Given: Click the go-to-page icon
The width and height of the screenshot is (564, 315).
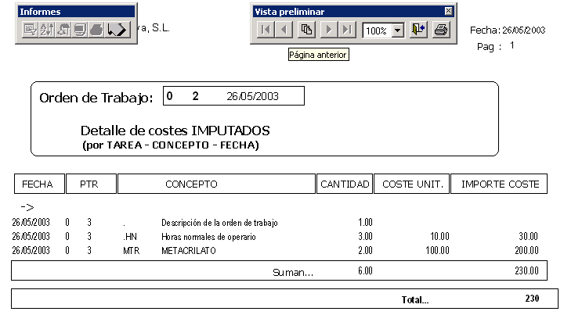Looking at the screenshot, I should (x=307, y=30).
